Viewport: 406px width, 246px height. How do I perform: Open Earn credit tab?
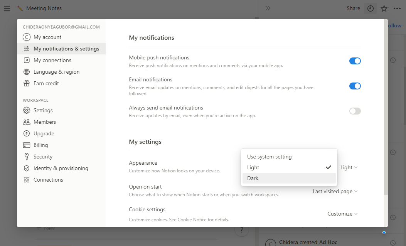tap(61, 83)
